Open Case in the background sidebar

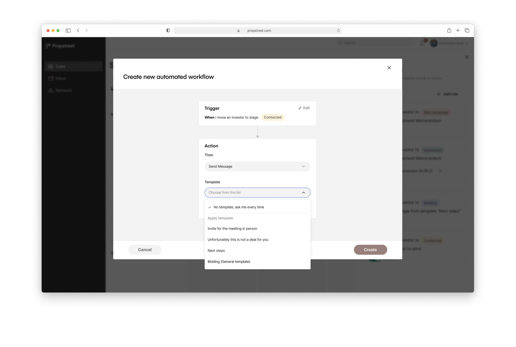click(x=73, y=66)
